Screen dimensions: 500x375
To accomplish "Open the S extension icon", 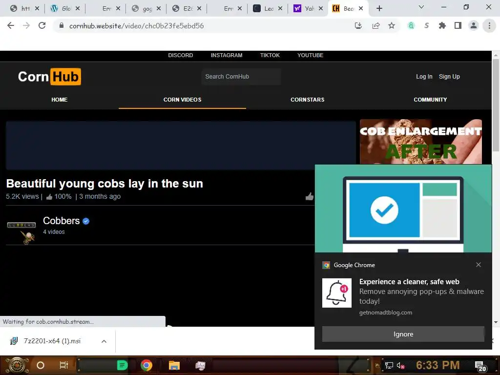I will point(427,25).
